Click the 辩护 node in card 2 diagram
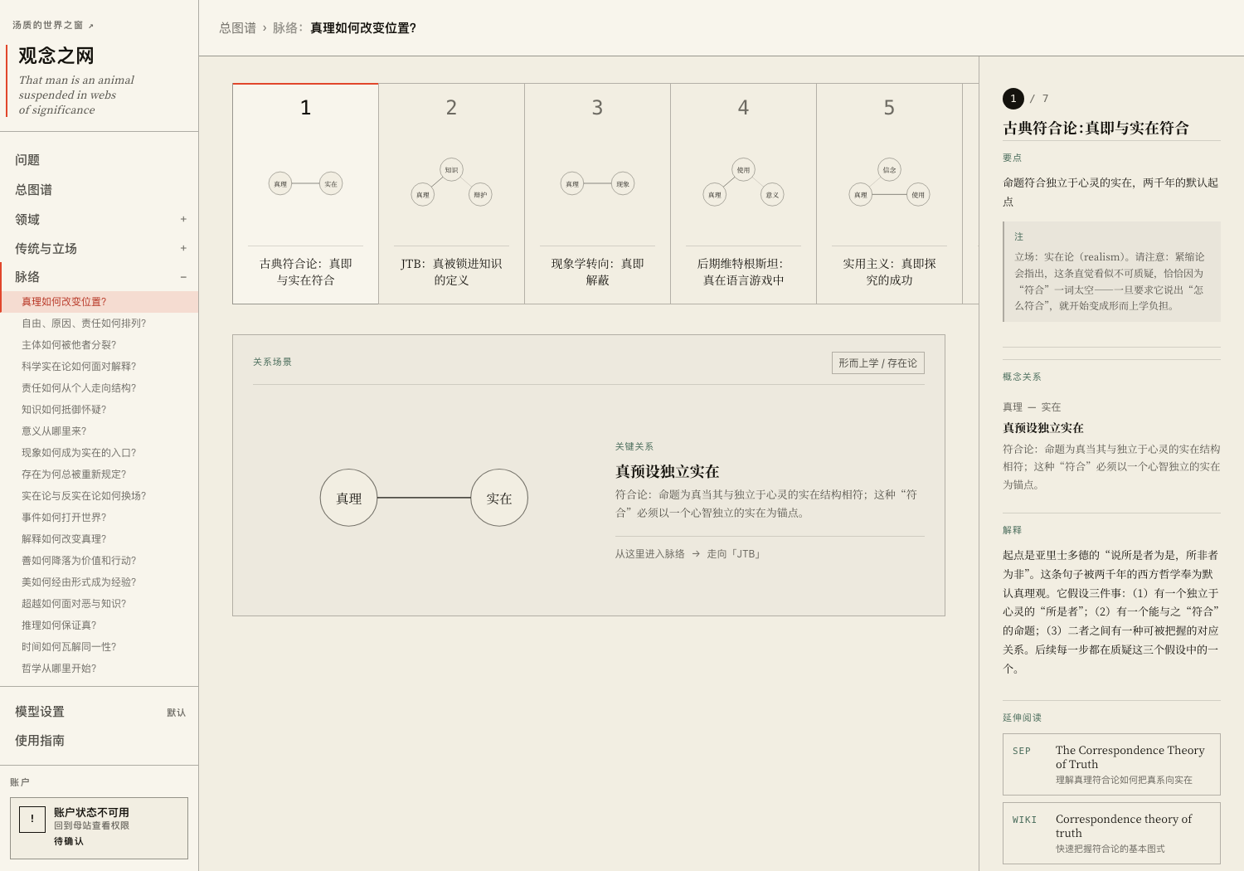Viewport: 1244px width, 871px height. click(x=480, y=195)
